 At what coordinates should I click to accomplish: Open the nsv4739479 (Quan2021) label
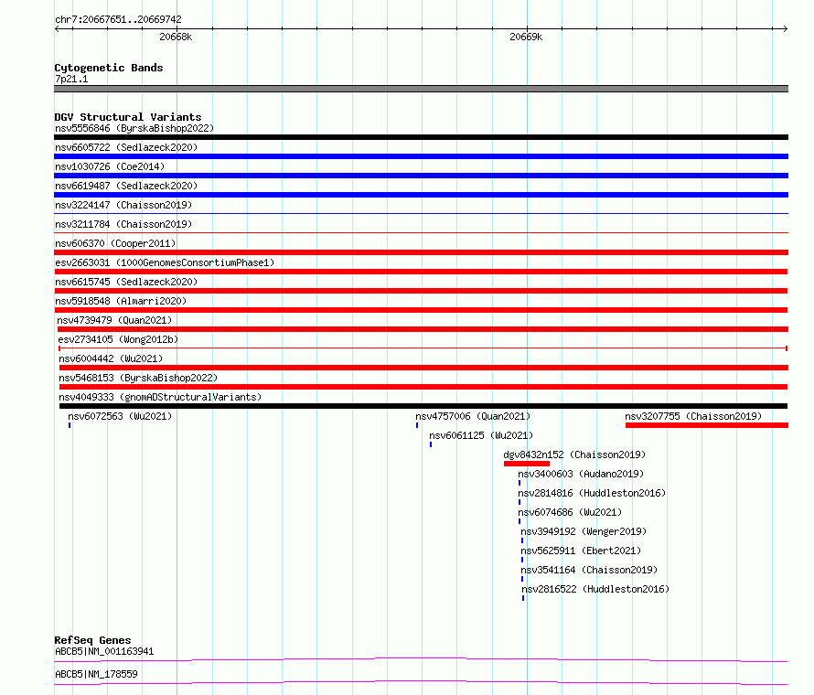click(114, 320)
